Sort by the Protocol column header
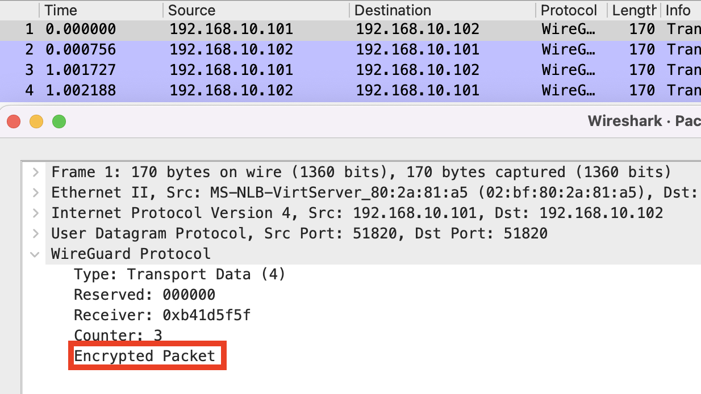 (x=571, y=10)
